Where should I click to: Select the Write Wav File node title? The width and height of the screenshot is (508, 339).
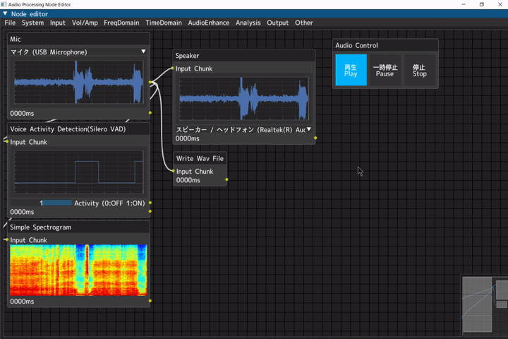pos(200,158)
